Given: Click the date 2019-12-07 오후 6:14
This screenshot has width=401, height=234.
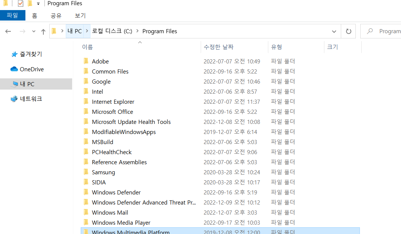Looking at the screenshot, I should coord(230,132).
